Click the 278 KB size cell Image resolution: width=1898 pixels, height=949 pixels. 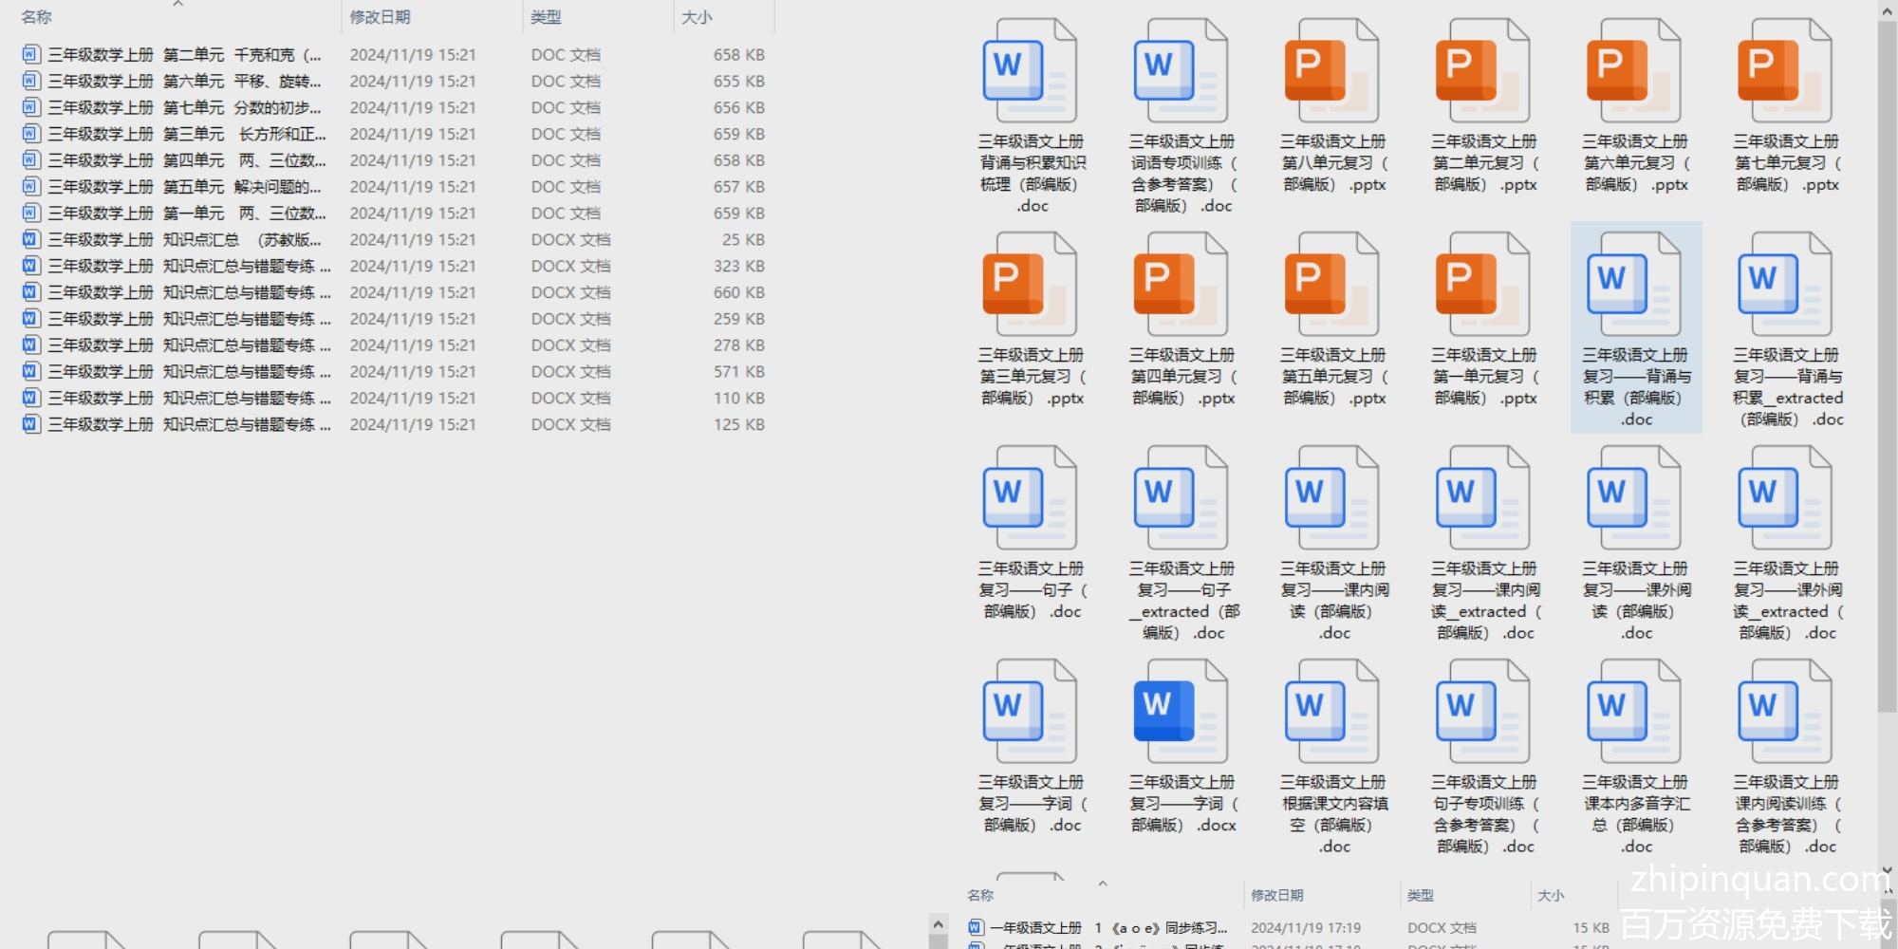coord(739,345)
